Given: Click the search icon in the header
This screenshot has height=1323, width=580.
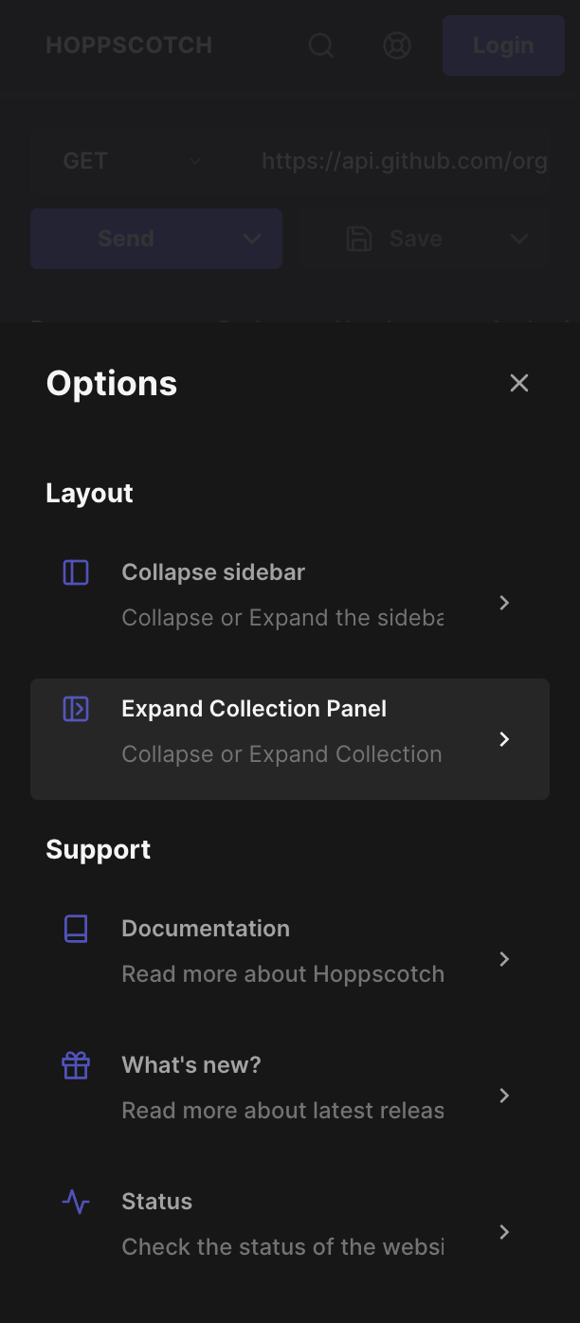Looking at the screenshot, I should [x=321, y=45].
